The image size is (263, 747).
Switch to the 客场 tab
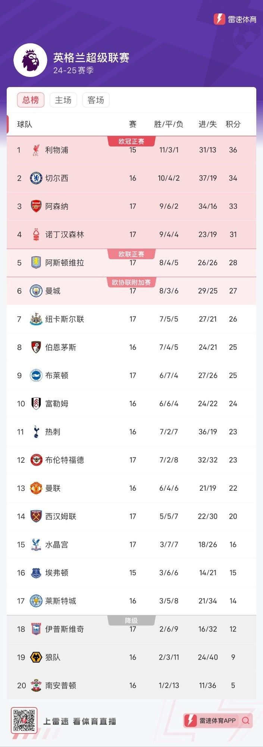tap(96, 100)
